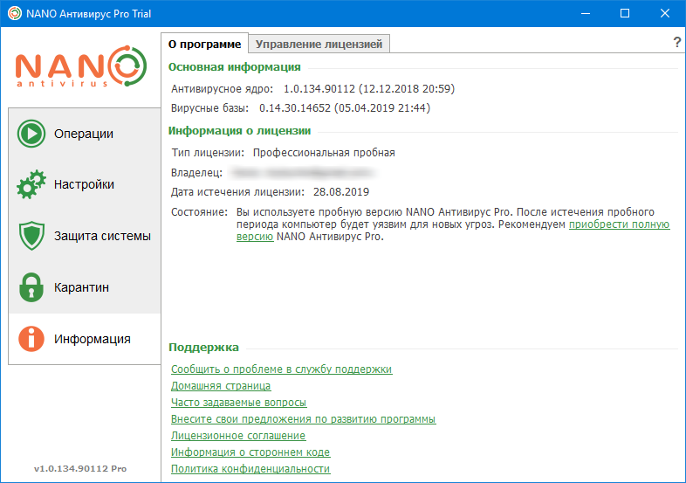Go to Защита системы section
Viewport: 686px width, 483px height.
click(x=84, y=236)
